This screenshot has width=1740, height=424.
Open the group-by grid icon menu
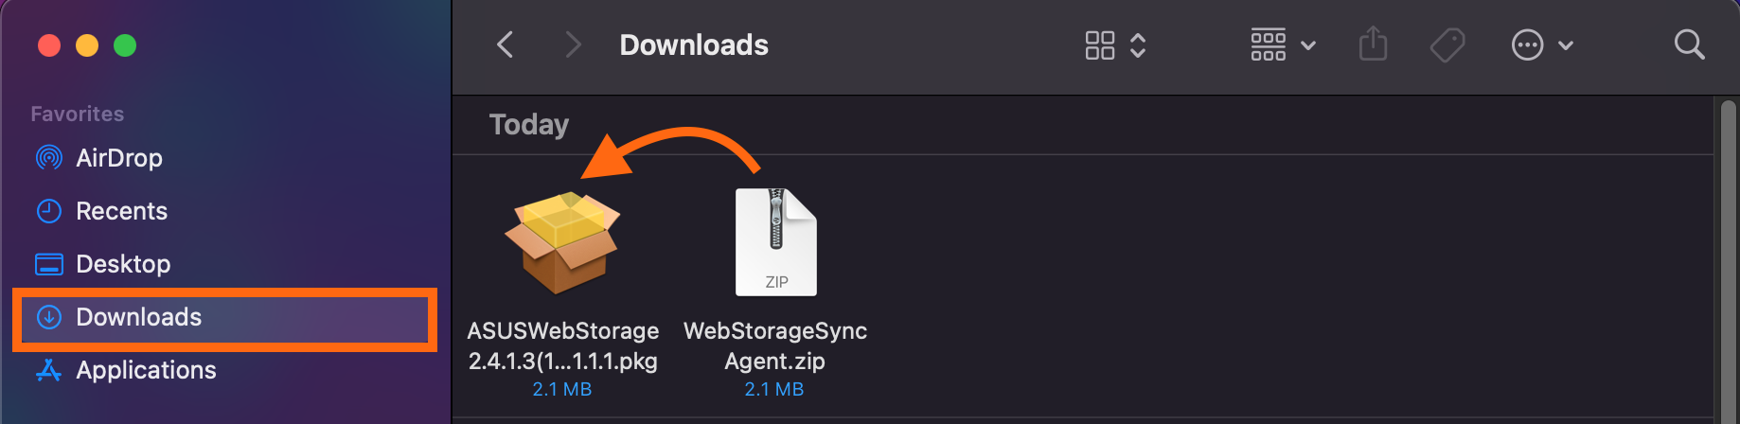[x=1269, y=44]
